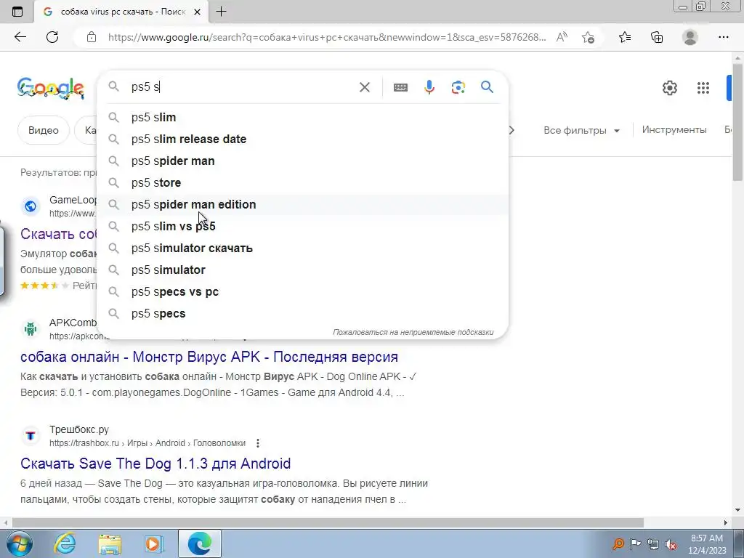The width and height of the screenshot is (744, 558).
Task: Open Windows Explorer from taskbar
Action: [x=110, y=543]
